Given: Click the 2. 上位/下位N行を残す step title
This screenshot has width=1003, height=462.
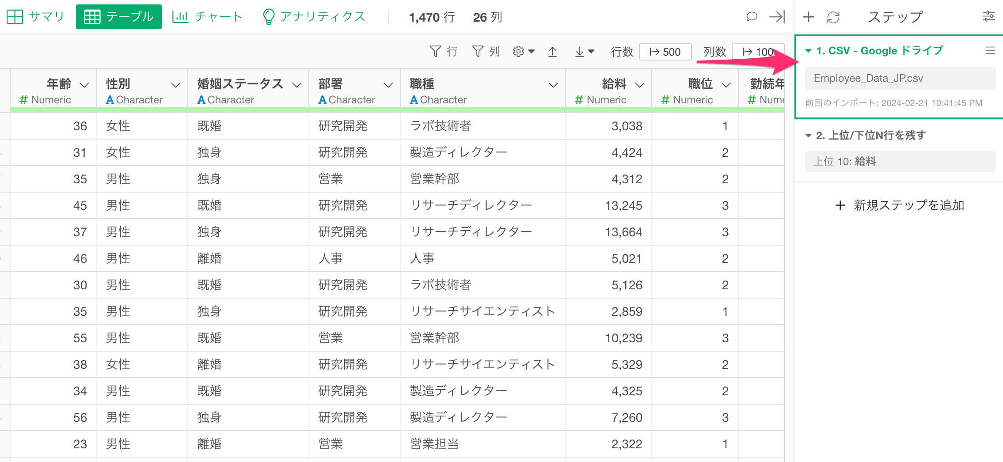Looking at the screenshot, I should [x=870, y=135].
